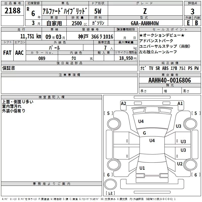Screen dimensions: 202x202
Task: Click color number 089 cell
Action: tap(42, 58)
